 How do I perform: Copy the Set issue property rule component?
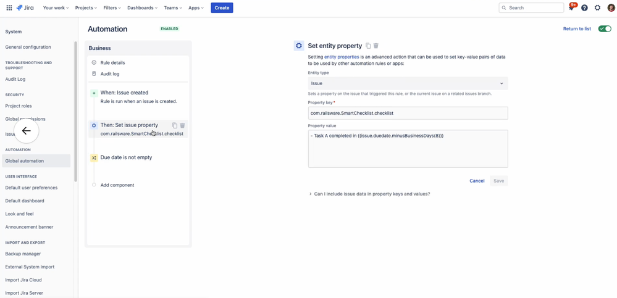coord(175,125)
